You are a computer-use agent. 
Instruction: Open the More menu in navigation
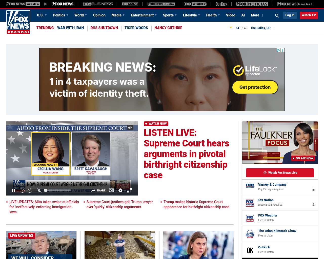[257, 15]
